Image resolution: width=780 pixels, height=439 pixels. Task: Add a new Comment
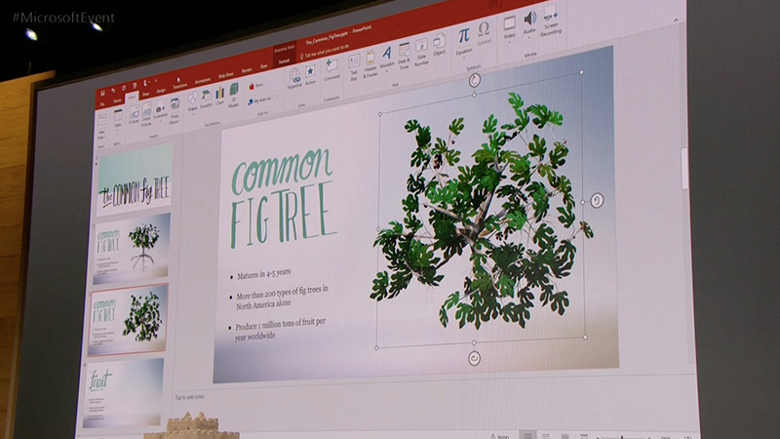(x=331, y=69)
